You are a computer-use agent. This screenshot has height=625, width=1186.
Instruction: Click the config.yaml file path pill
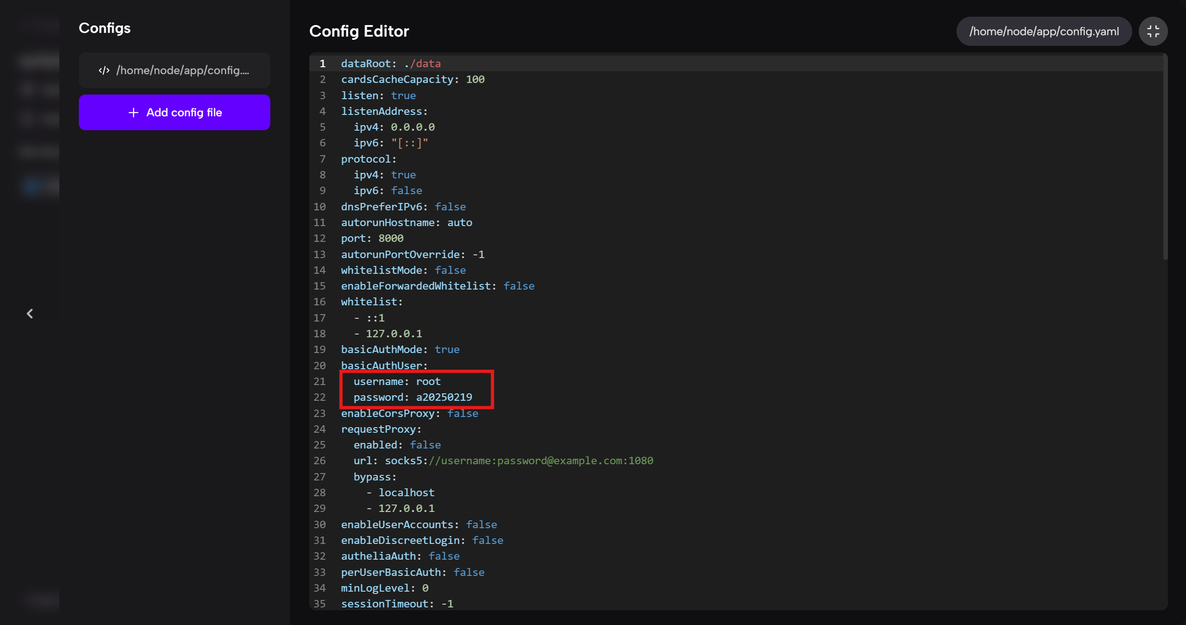[x=1044, y=31]
